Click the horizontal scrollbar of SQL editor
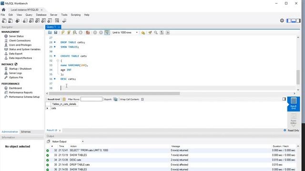The height and width of the screenshot is (171, 305). point(114,94)
